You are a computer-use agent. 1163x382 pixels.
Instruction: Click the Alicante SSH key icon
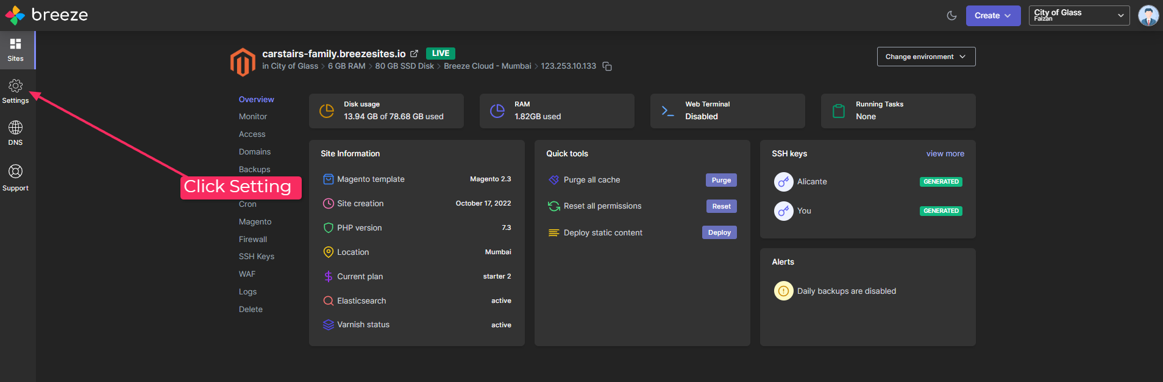pyautogui.click(x=784, y=181)
